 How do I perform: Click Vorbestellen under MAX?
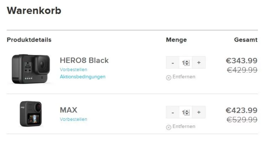point(73,119)
